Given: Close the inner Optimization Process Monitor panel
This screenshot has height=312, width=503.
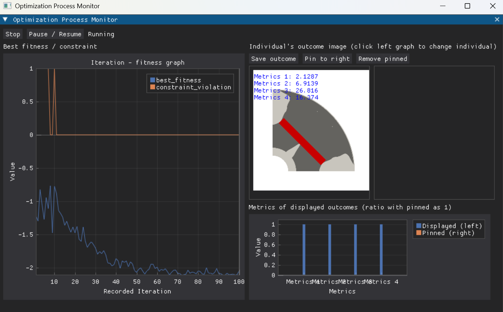Looking at the screenshot, I should (497, 20).
